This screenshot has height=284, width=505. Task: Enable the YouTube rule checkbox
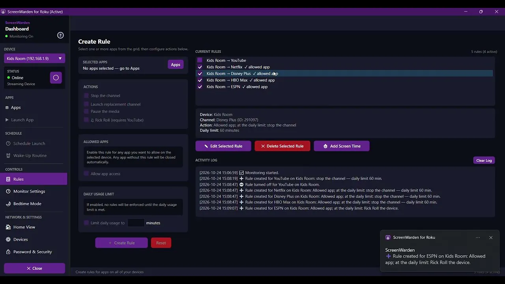pyautogui.click(x=200, y=60)
